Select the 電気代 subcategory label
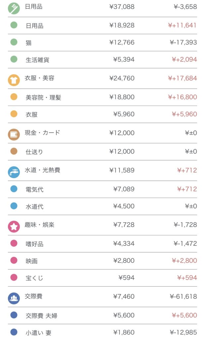 (x=34, y=190)
